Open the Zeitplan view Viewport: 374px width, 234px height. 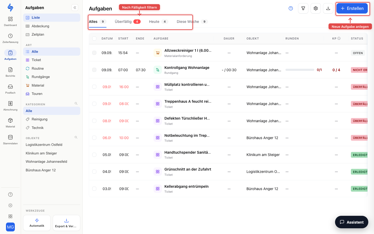(52, 34)
